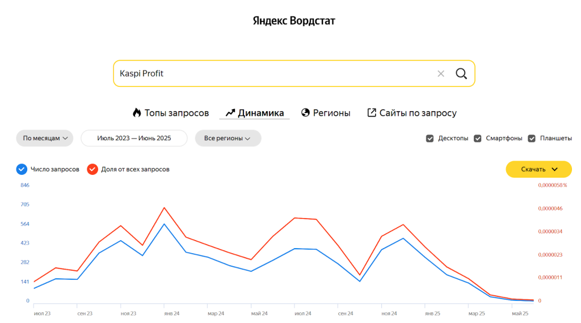Screen dimensions: 581x323
Task: Click the magnifying glass search icon
Action: (x=461, y=74)
